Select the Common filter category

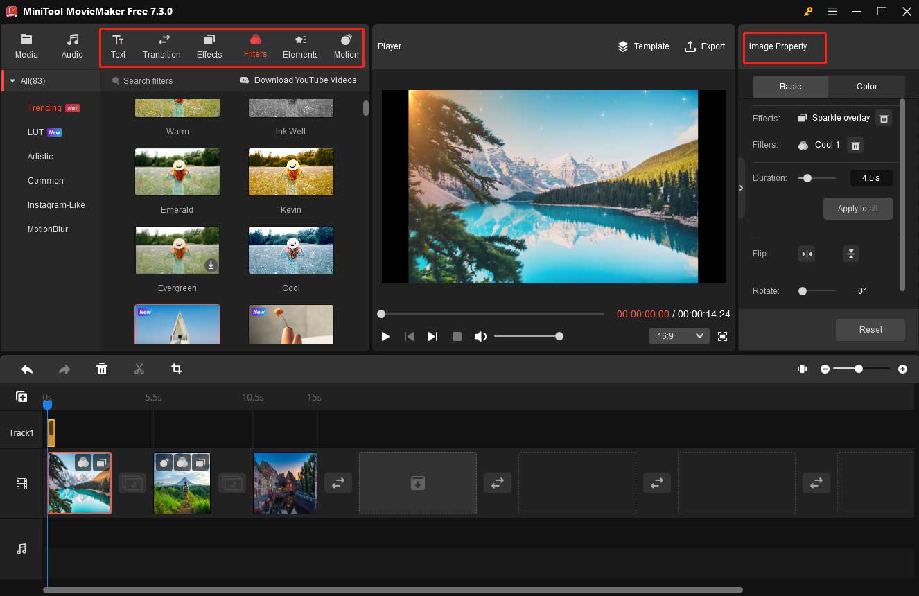46,181
